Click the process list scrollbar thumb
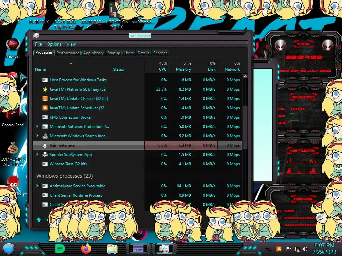 [245, 127]
